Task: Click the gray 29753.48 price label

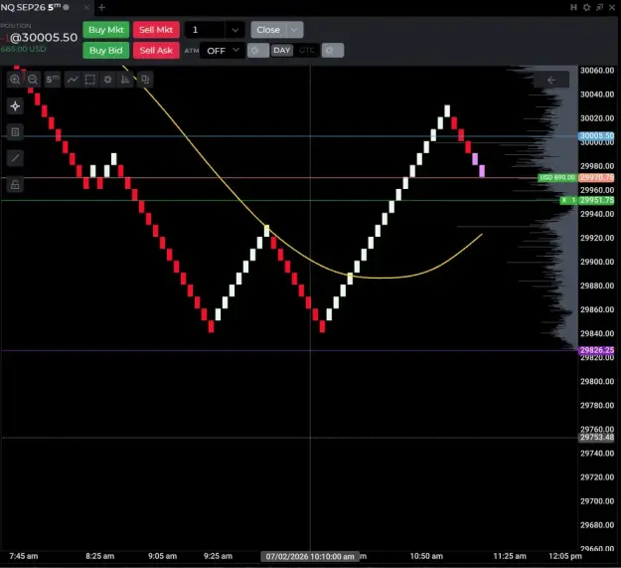Action: pyautogui.click(x=597, y=438)
